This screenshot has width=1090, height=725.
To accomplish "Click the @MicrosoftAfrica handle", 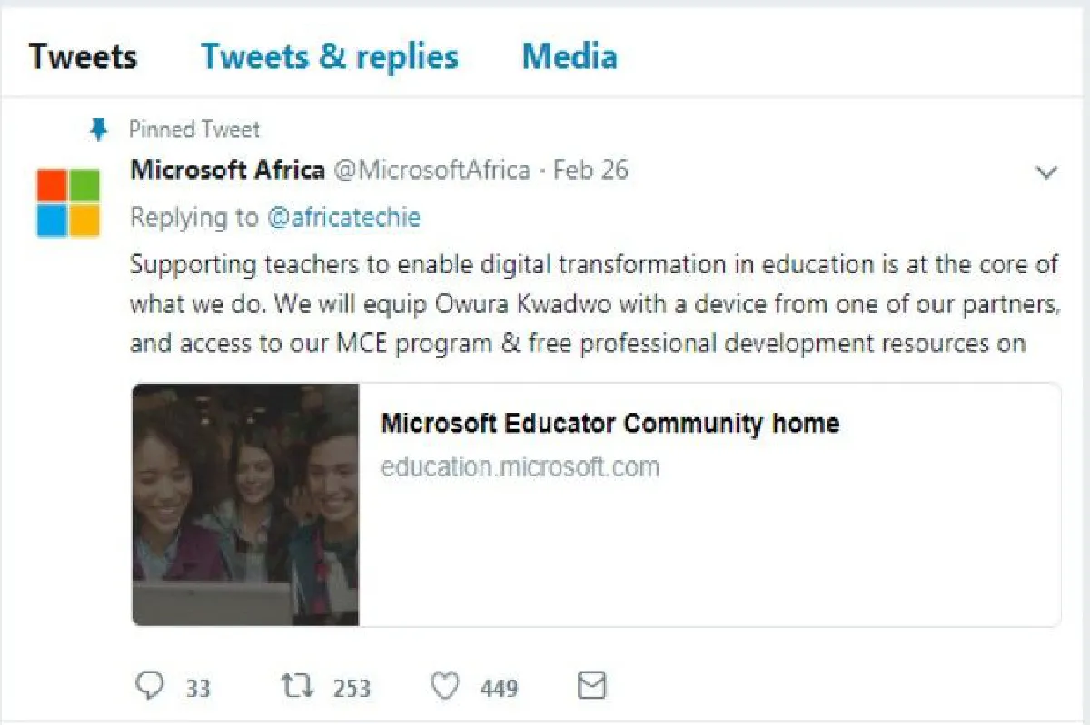I will click(x=432, y=170).
